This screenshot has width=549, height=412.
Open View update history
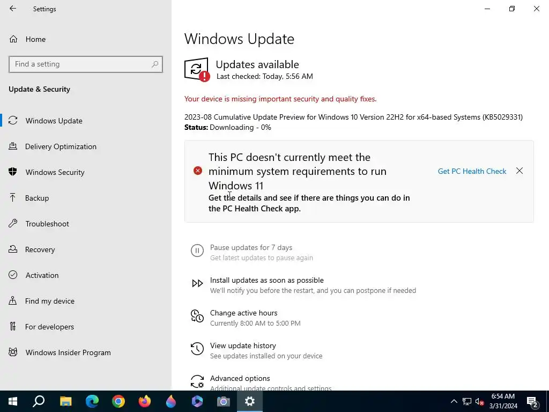coord(243,346)
